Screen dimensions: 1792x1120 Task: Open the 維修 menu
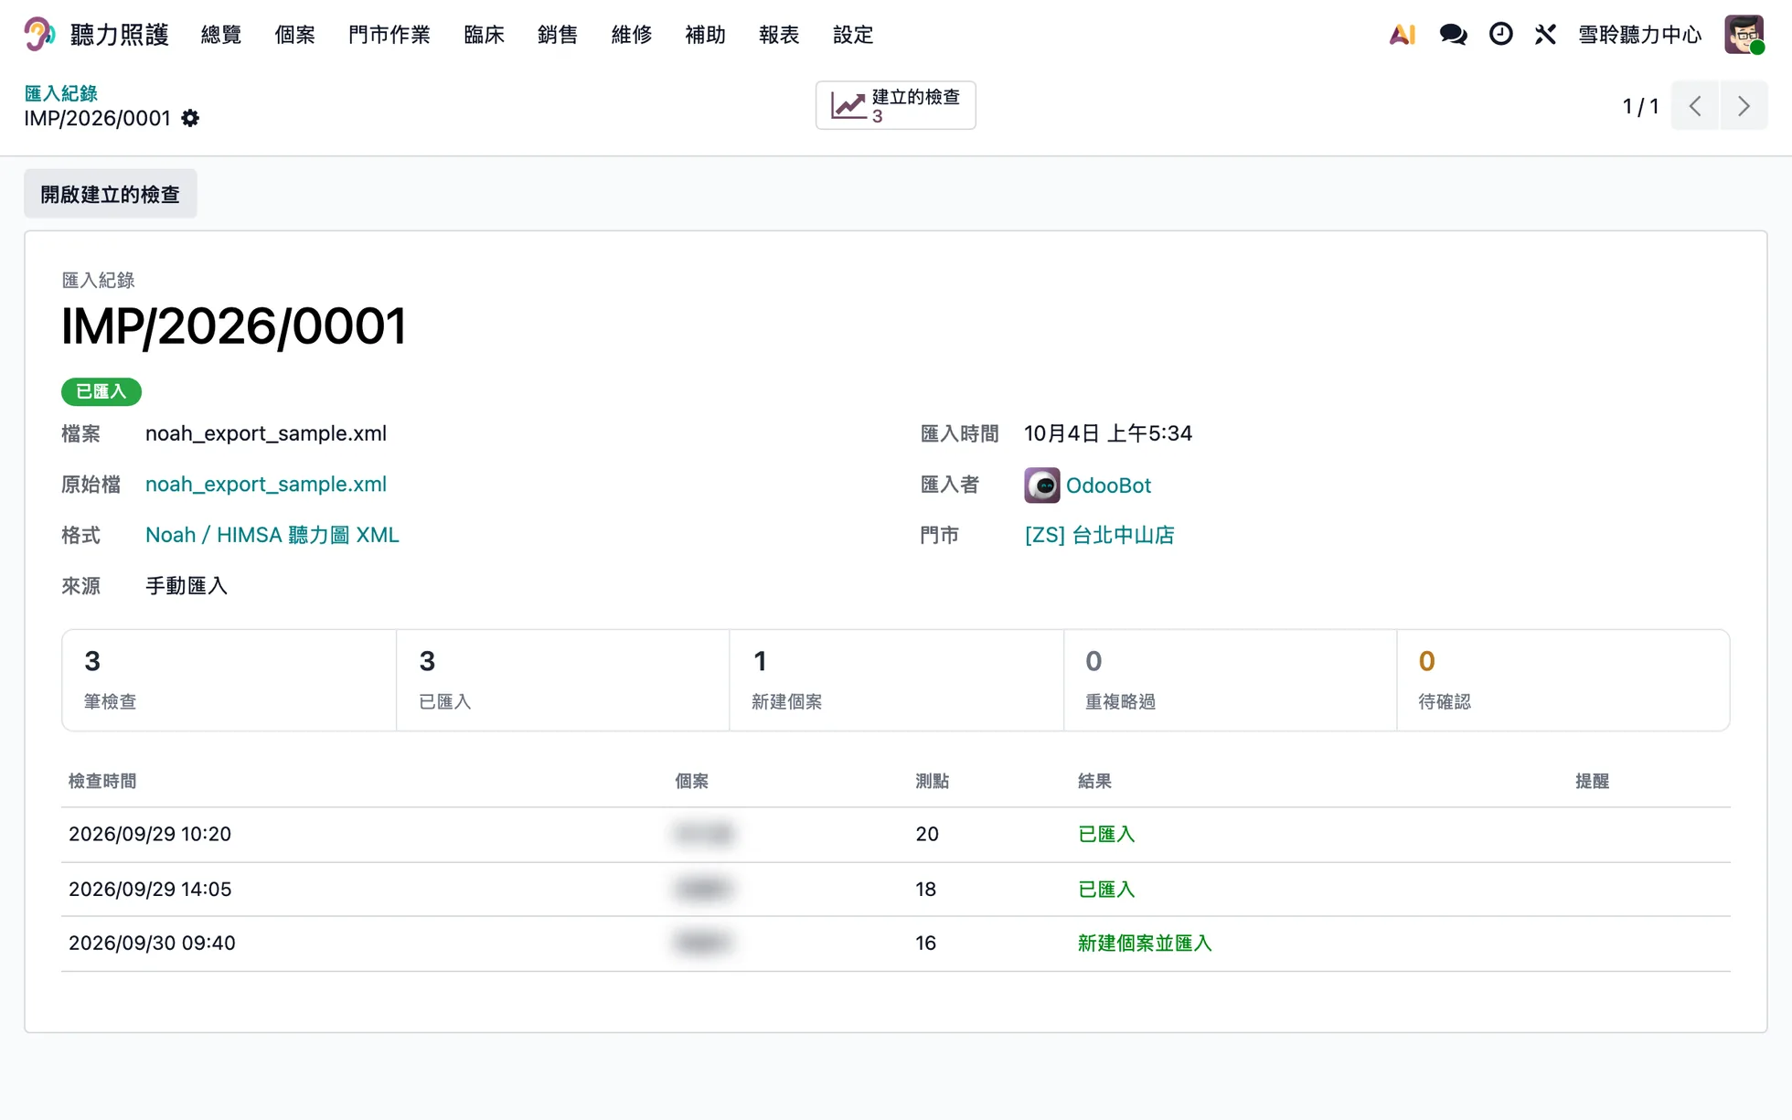[x=632, y=35]
